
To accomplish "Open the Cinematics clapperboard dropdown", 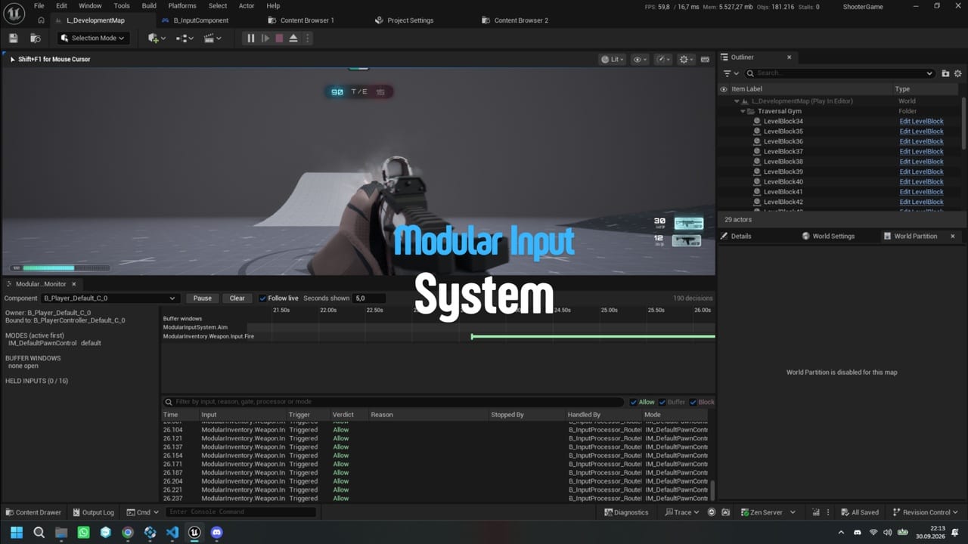I will (x=213, y=38).
